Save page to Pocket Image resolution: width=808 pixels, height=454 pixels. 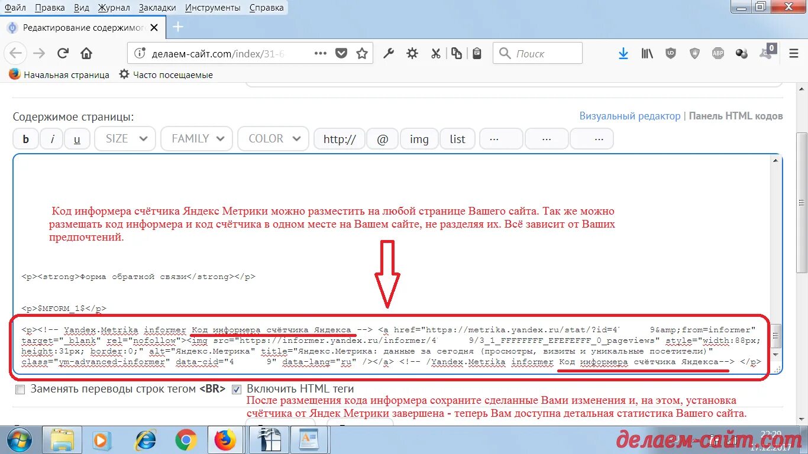click(341, 54)
